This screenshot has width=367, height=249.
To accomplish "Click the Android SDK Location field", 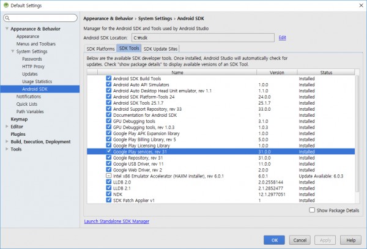I will tap(203, 37).
